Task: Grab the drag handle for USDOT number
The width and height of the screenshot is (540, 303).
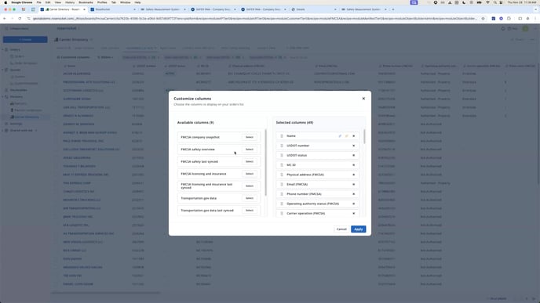Action: (x=282, y=146)
